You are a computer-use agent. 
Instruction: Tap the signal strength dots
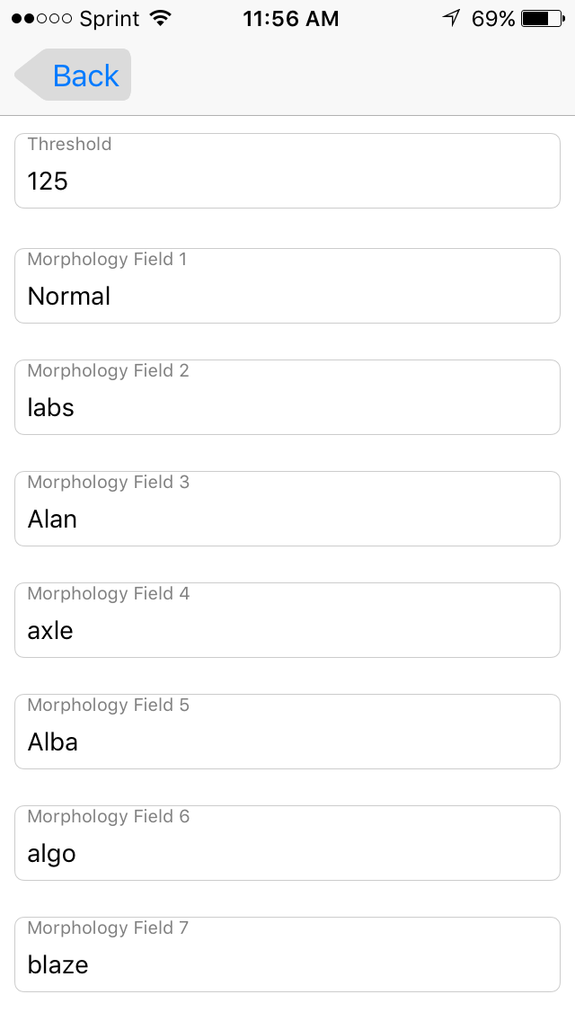pyautogui.click(x=41, y=18)
